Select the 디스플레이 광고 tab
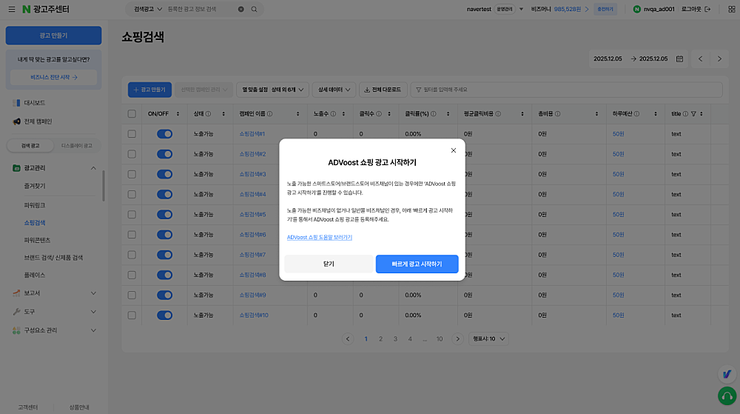740x414 pixels. (76, 145)
